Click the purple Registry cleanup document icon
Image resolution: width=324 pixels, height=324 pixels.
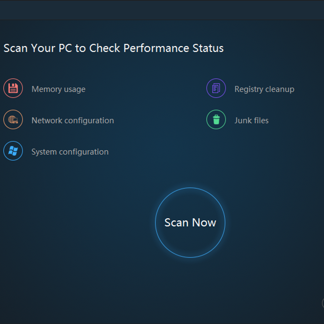(x=216, y=88)
